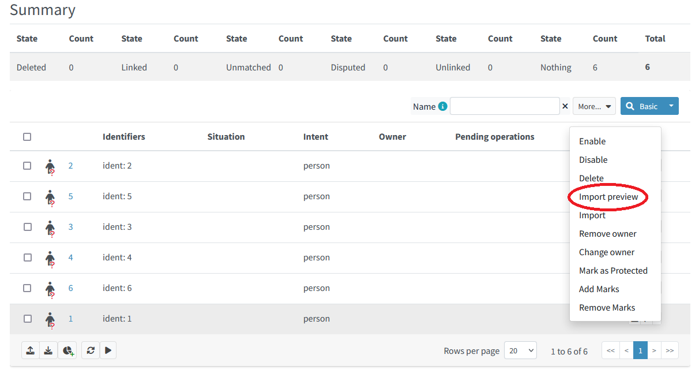Viewport: 699px width, 377px height.
Task: Click the person icon beside ident: 2
Action: coord(51,166)
